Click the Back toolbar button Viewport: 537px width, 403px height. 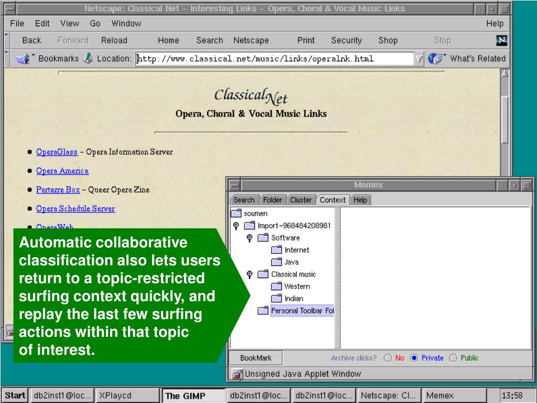pos(31,40)
